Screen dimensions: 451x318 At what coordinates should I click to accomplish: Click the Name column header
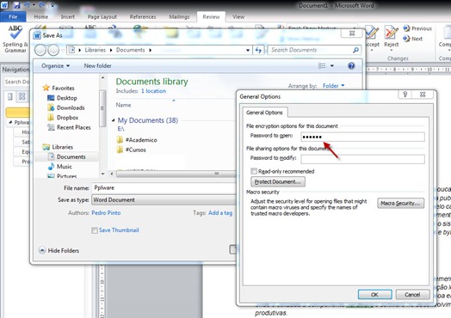click(x=123, y=105)
